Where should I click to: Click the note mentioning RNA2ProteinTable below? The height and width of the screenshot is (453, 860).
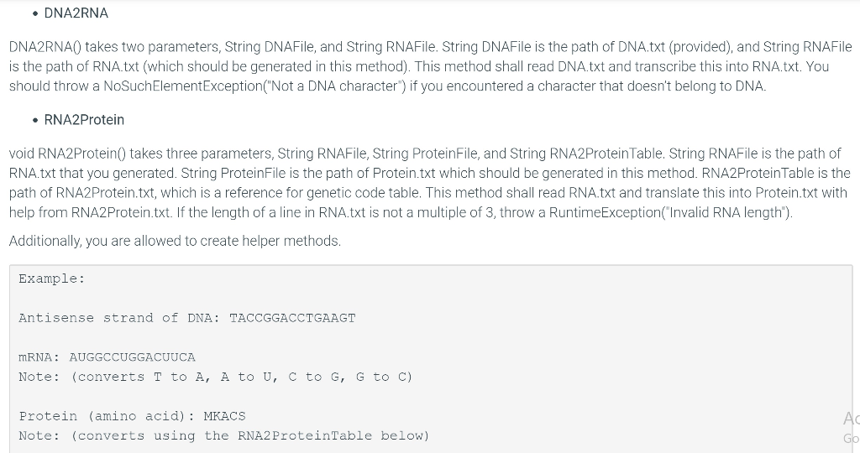(x=223, y=436)
